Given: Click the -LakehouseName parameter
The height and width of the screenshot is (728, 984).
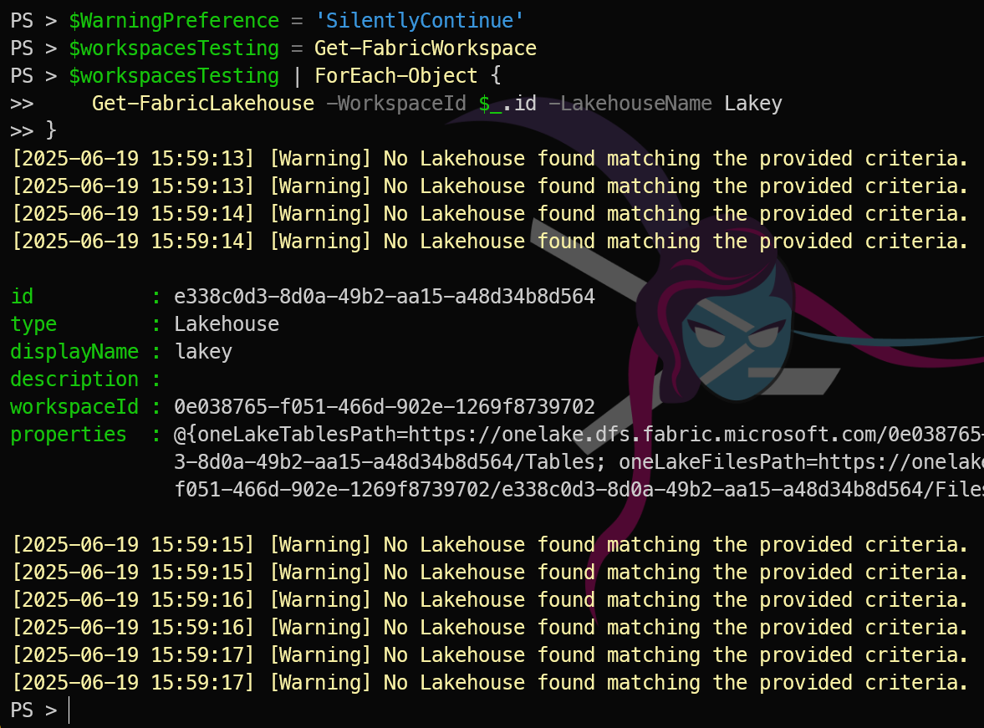Looking at the screenshot, I should 630,104.
